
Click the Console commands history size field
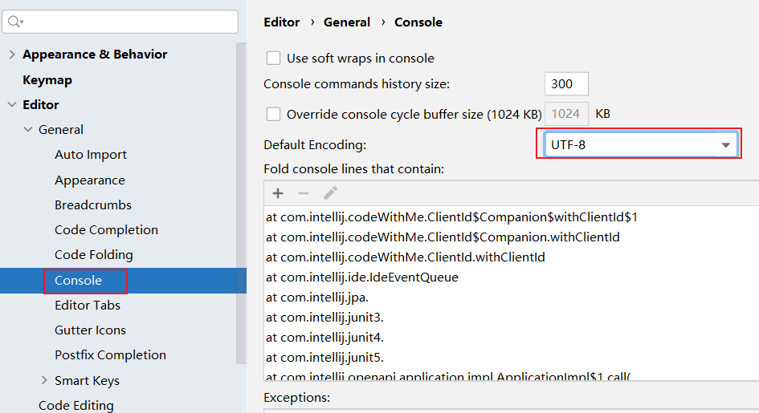(x=566, y=84)
